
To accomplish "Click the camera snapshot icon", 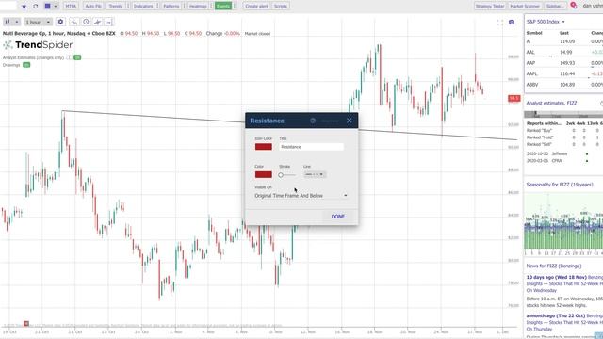I will [x=512, y=23].
